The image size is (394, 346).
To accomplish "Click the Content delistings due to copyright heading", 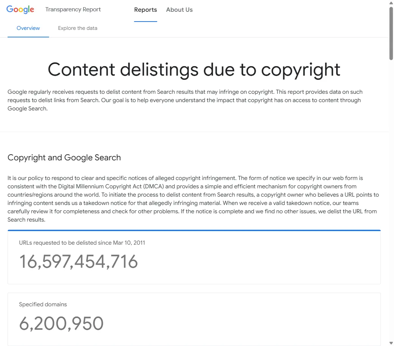I will pyautogui.click(x=194, y=70).
